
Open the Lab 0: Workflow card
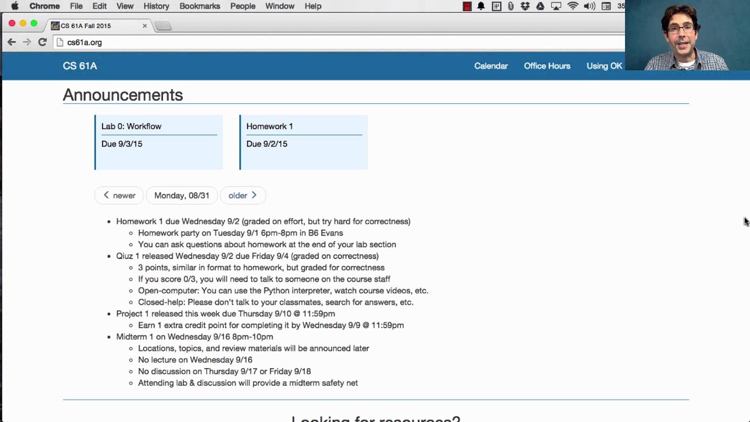(x=159, y=142)
